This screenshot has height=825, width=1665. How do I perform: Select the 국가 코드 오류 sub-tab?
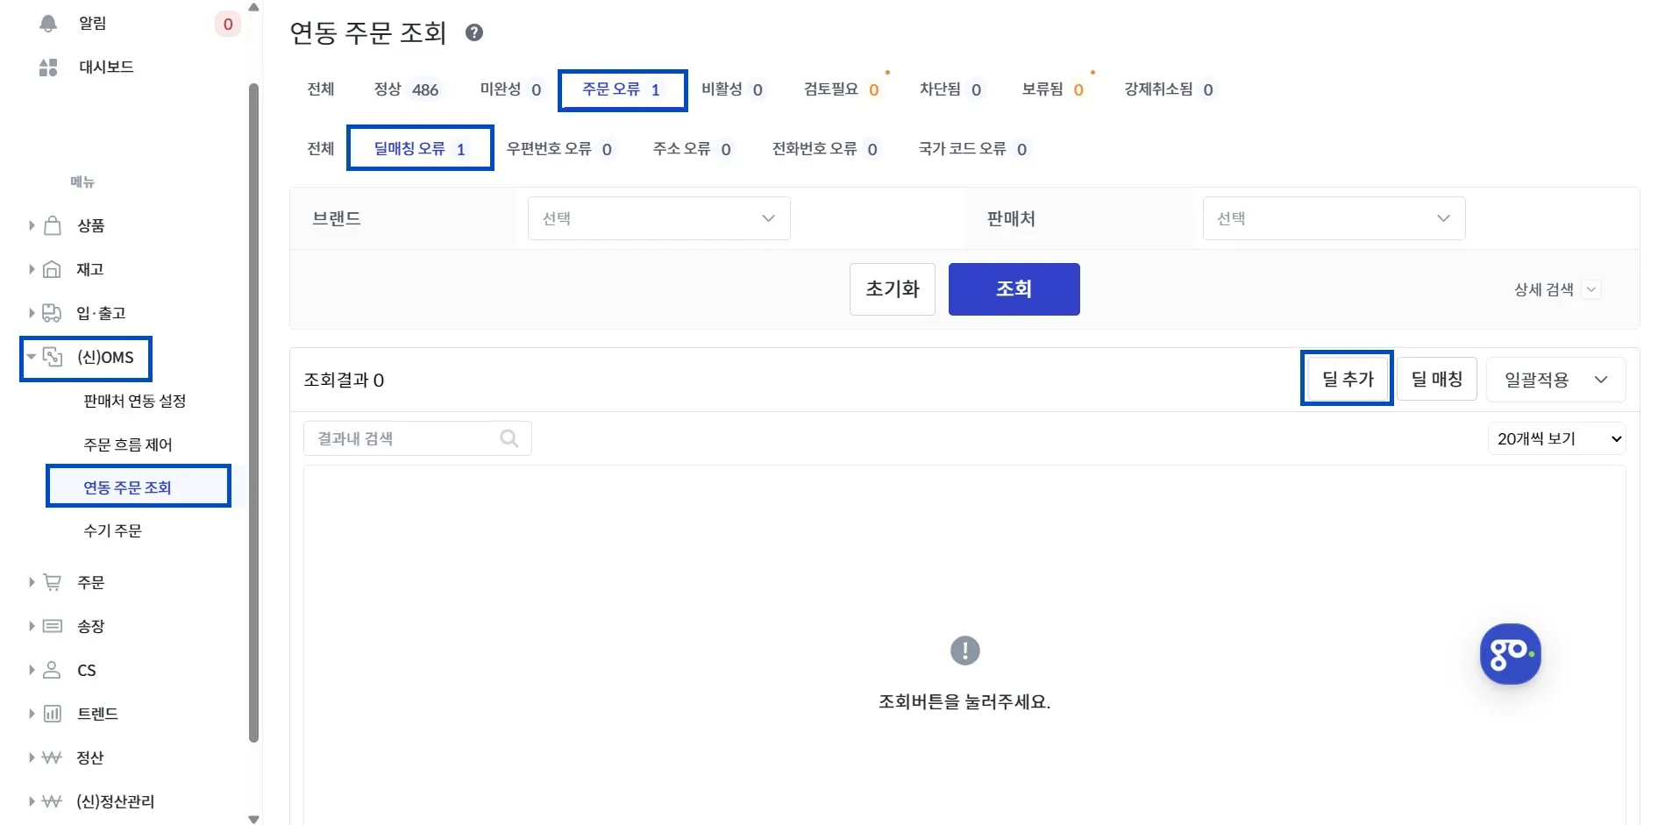973,149
